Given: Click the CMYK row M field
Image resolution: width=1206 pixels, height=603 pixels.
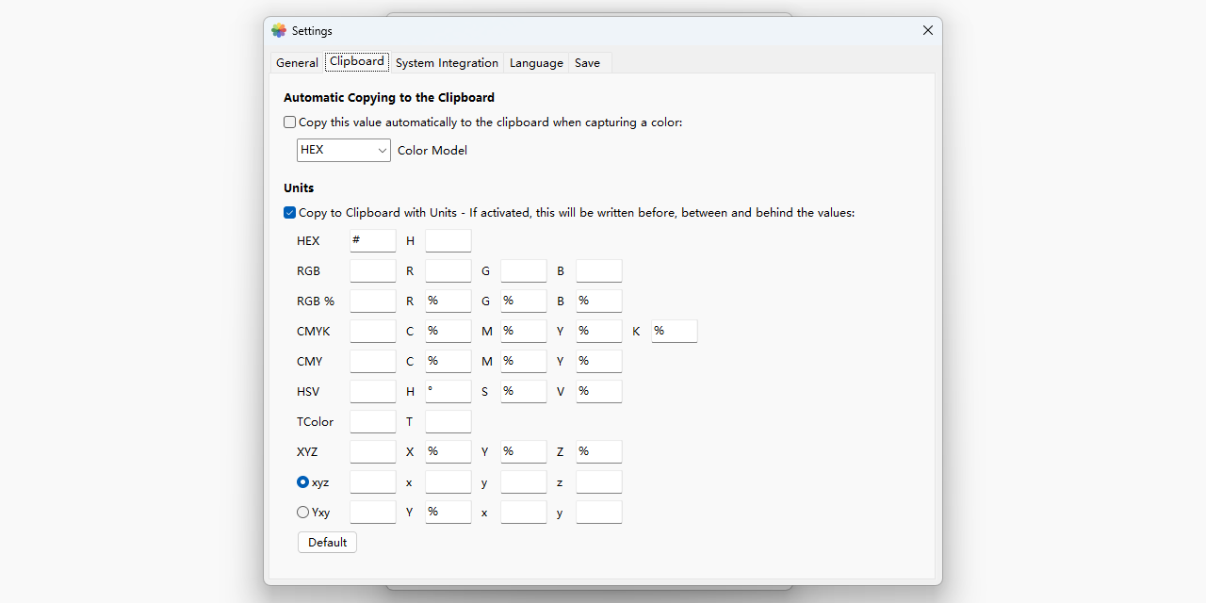Looking at the screenshot, I should click(524, 332).
